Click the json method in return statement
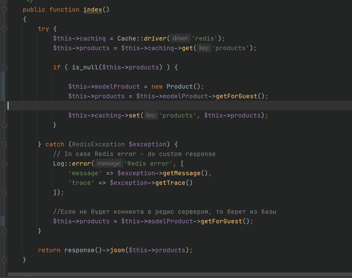The height and width of the screenshot is (278, 352). click(117, 250)
